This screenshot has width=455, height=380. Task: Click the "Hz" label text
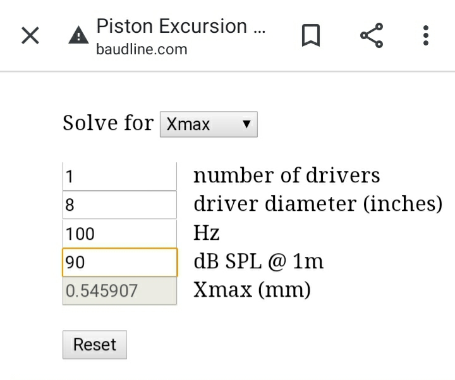[207, 234]
